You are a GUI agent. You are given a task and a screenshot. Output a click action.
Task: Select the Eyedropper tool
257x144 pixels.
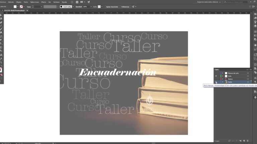[x=1, y=59]
